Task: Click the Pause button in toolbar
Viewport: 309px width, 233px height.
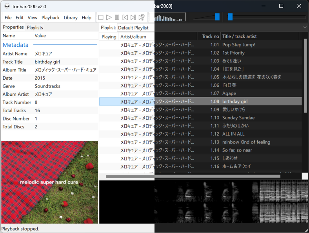Action: 117,18
